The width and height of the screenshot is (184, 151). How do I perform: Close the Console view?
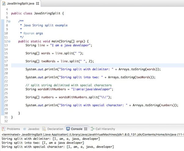(x=86, y=129)
